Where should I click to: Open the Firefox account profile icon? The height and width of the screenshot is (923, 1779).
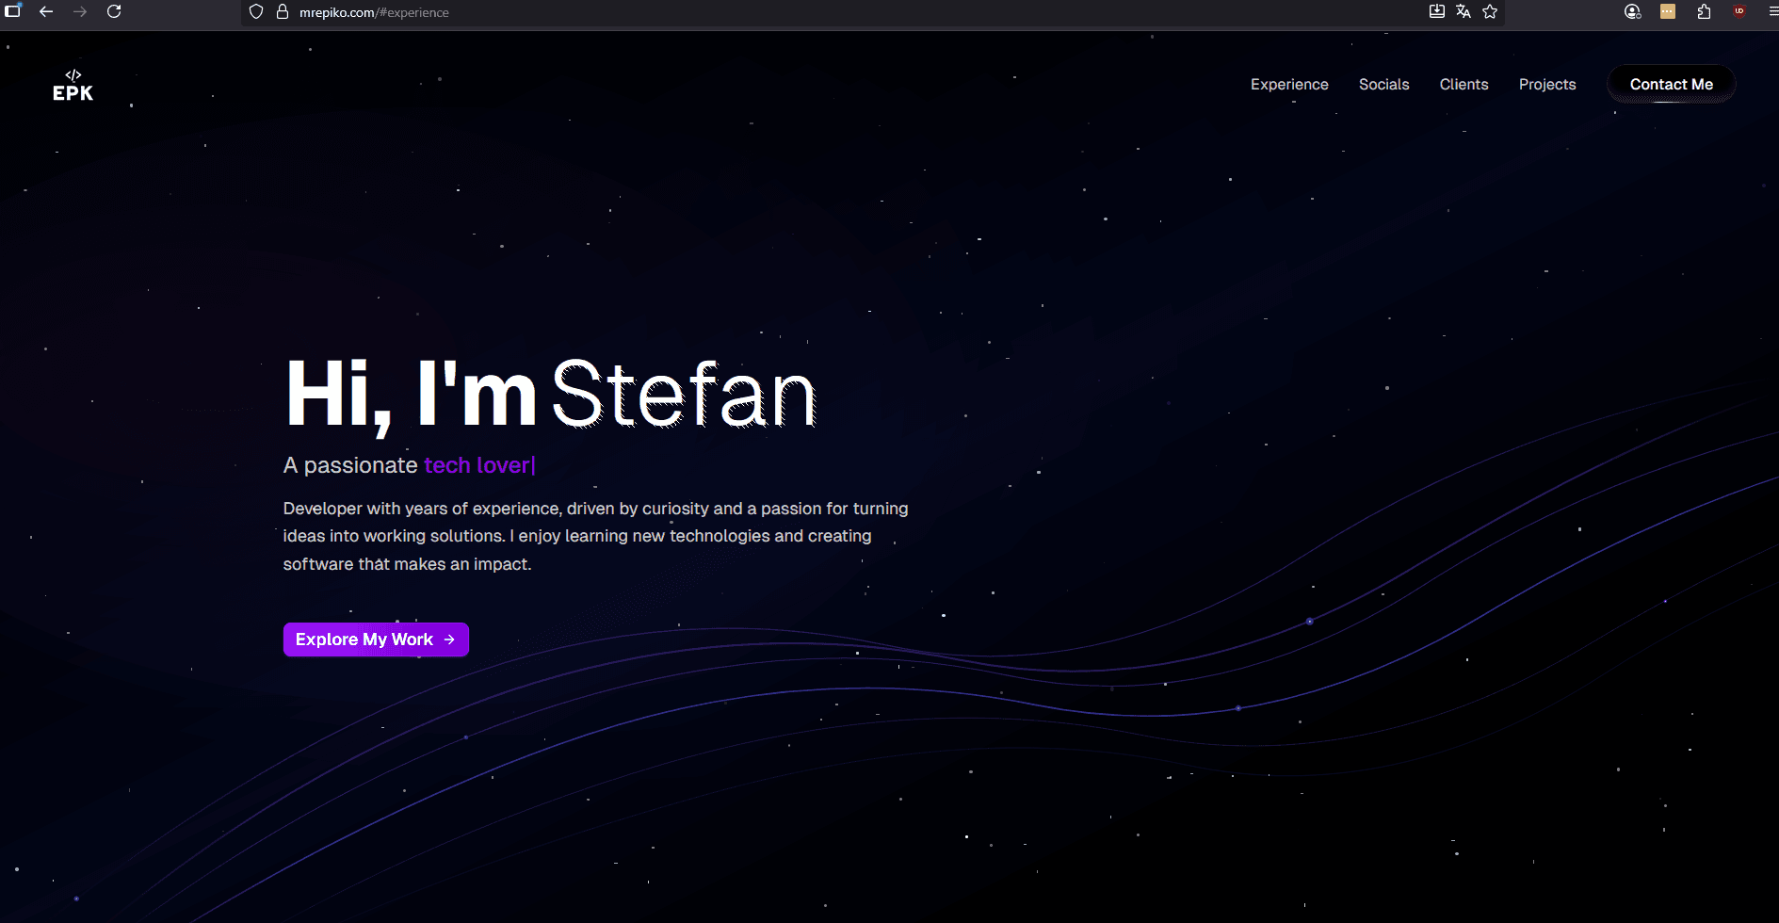1632,12
